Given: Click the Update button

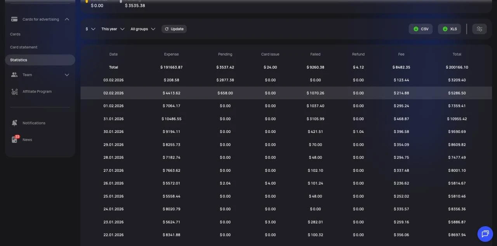Looking at the screenshot, I should 174,29.
